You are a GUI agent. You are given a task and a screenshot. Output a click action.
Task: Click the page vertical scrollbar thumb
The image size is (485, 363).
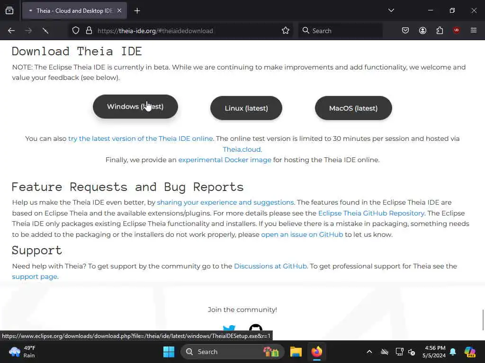(483, 320)
